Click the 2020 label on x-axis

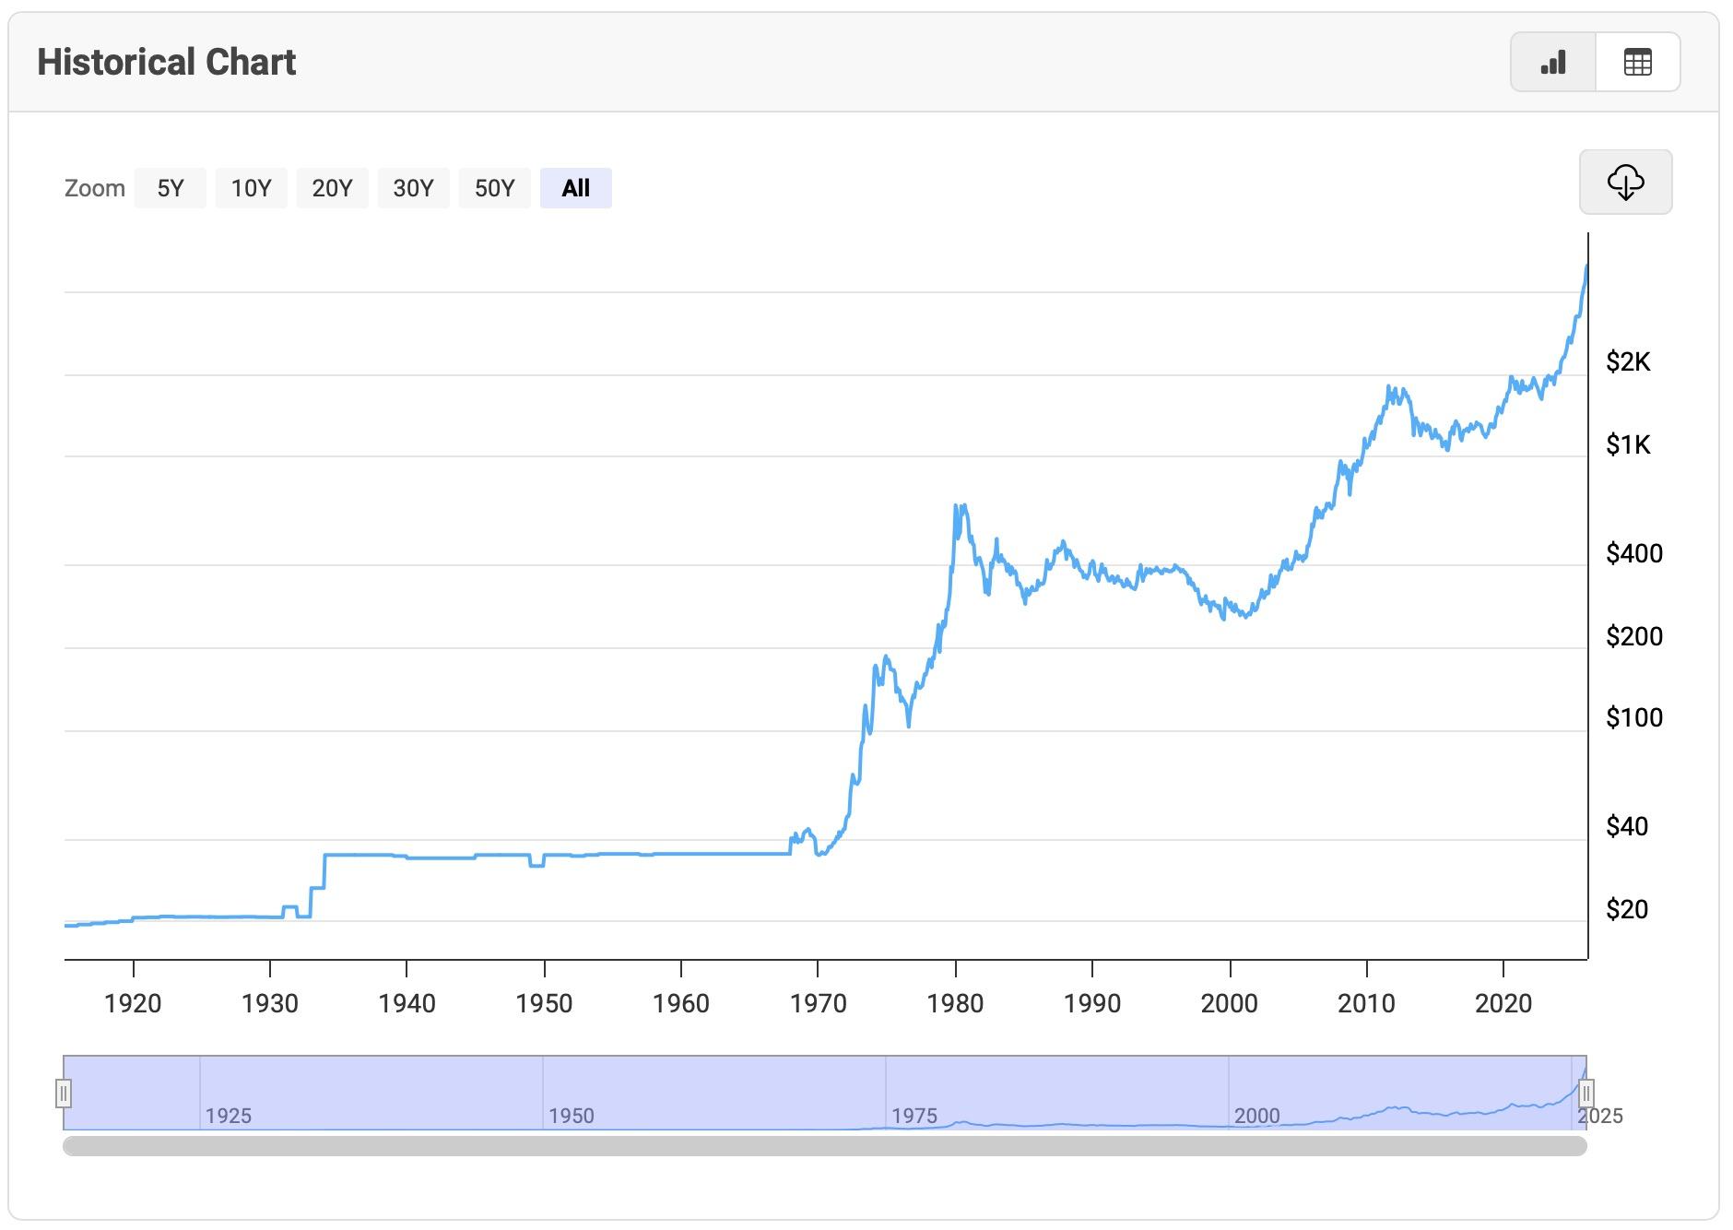(1503, 1003)
